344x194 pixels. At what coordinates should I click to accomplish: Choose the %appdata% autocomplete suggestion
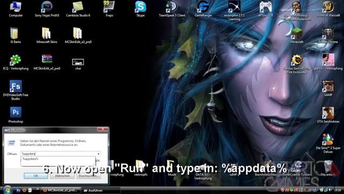(x=58, y=159)
